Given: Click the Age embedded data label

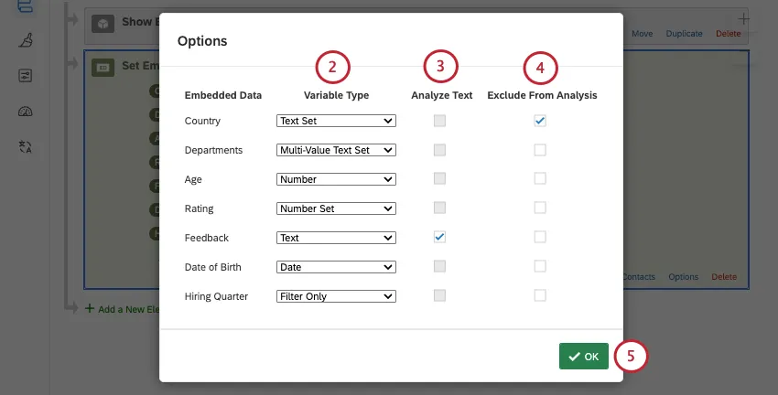Looking at the screenshot, I should click(193, 179).
